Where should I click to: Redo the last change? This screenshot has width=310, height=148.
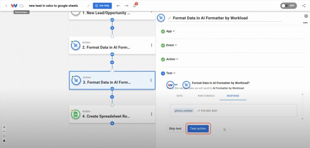click(x=127, y=6)
